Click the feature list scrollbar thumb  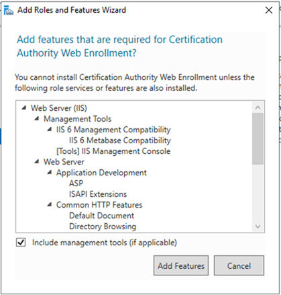(x=258, y=139)
